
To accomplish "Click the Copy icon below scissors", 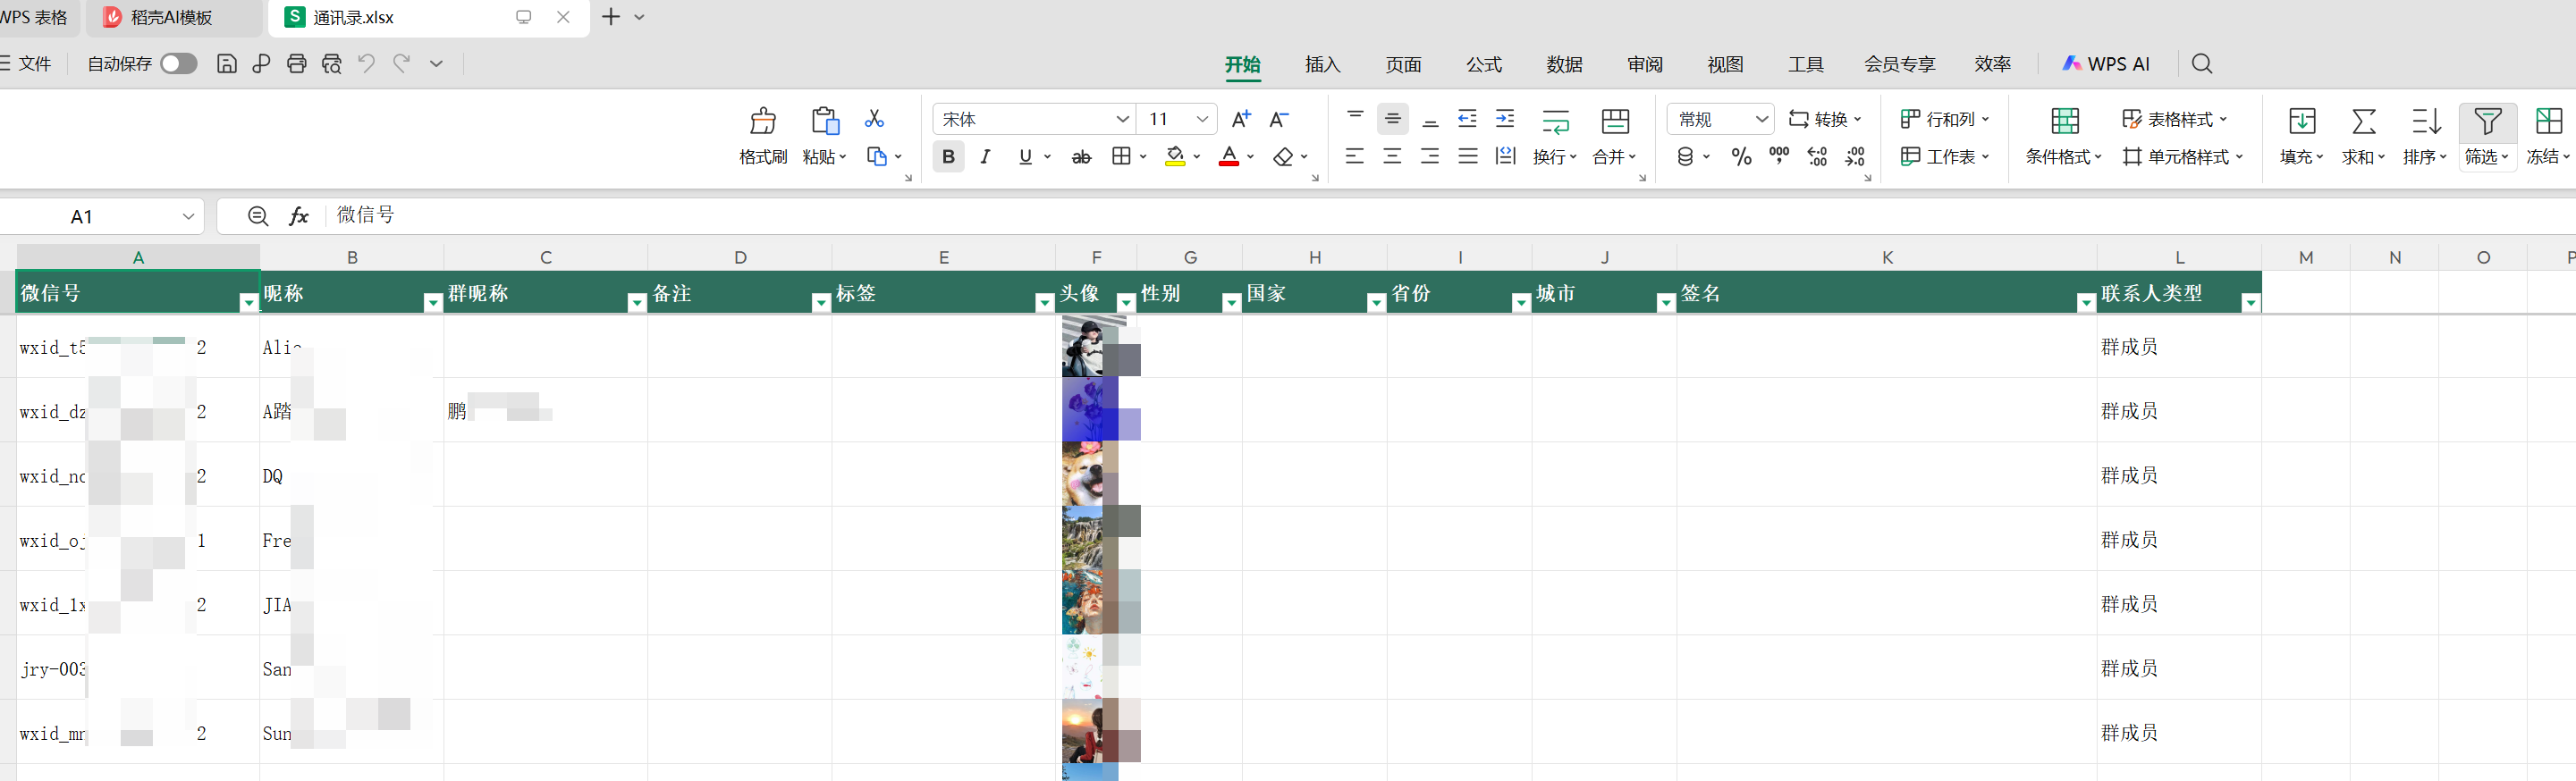I will click(x=877, y=156).
